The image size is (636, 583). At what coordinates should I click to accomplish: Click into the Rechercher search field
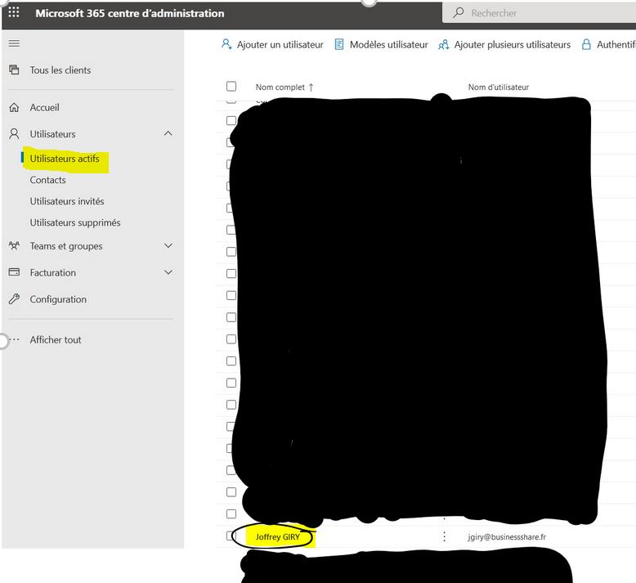coord(539,13)
